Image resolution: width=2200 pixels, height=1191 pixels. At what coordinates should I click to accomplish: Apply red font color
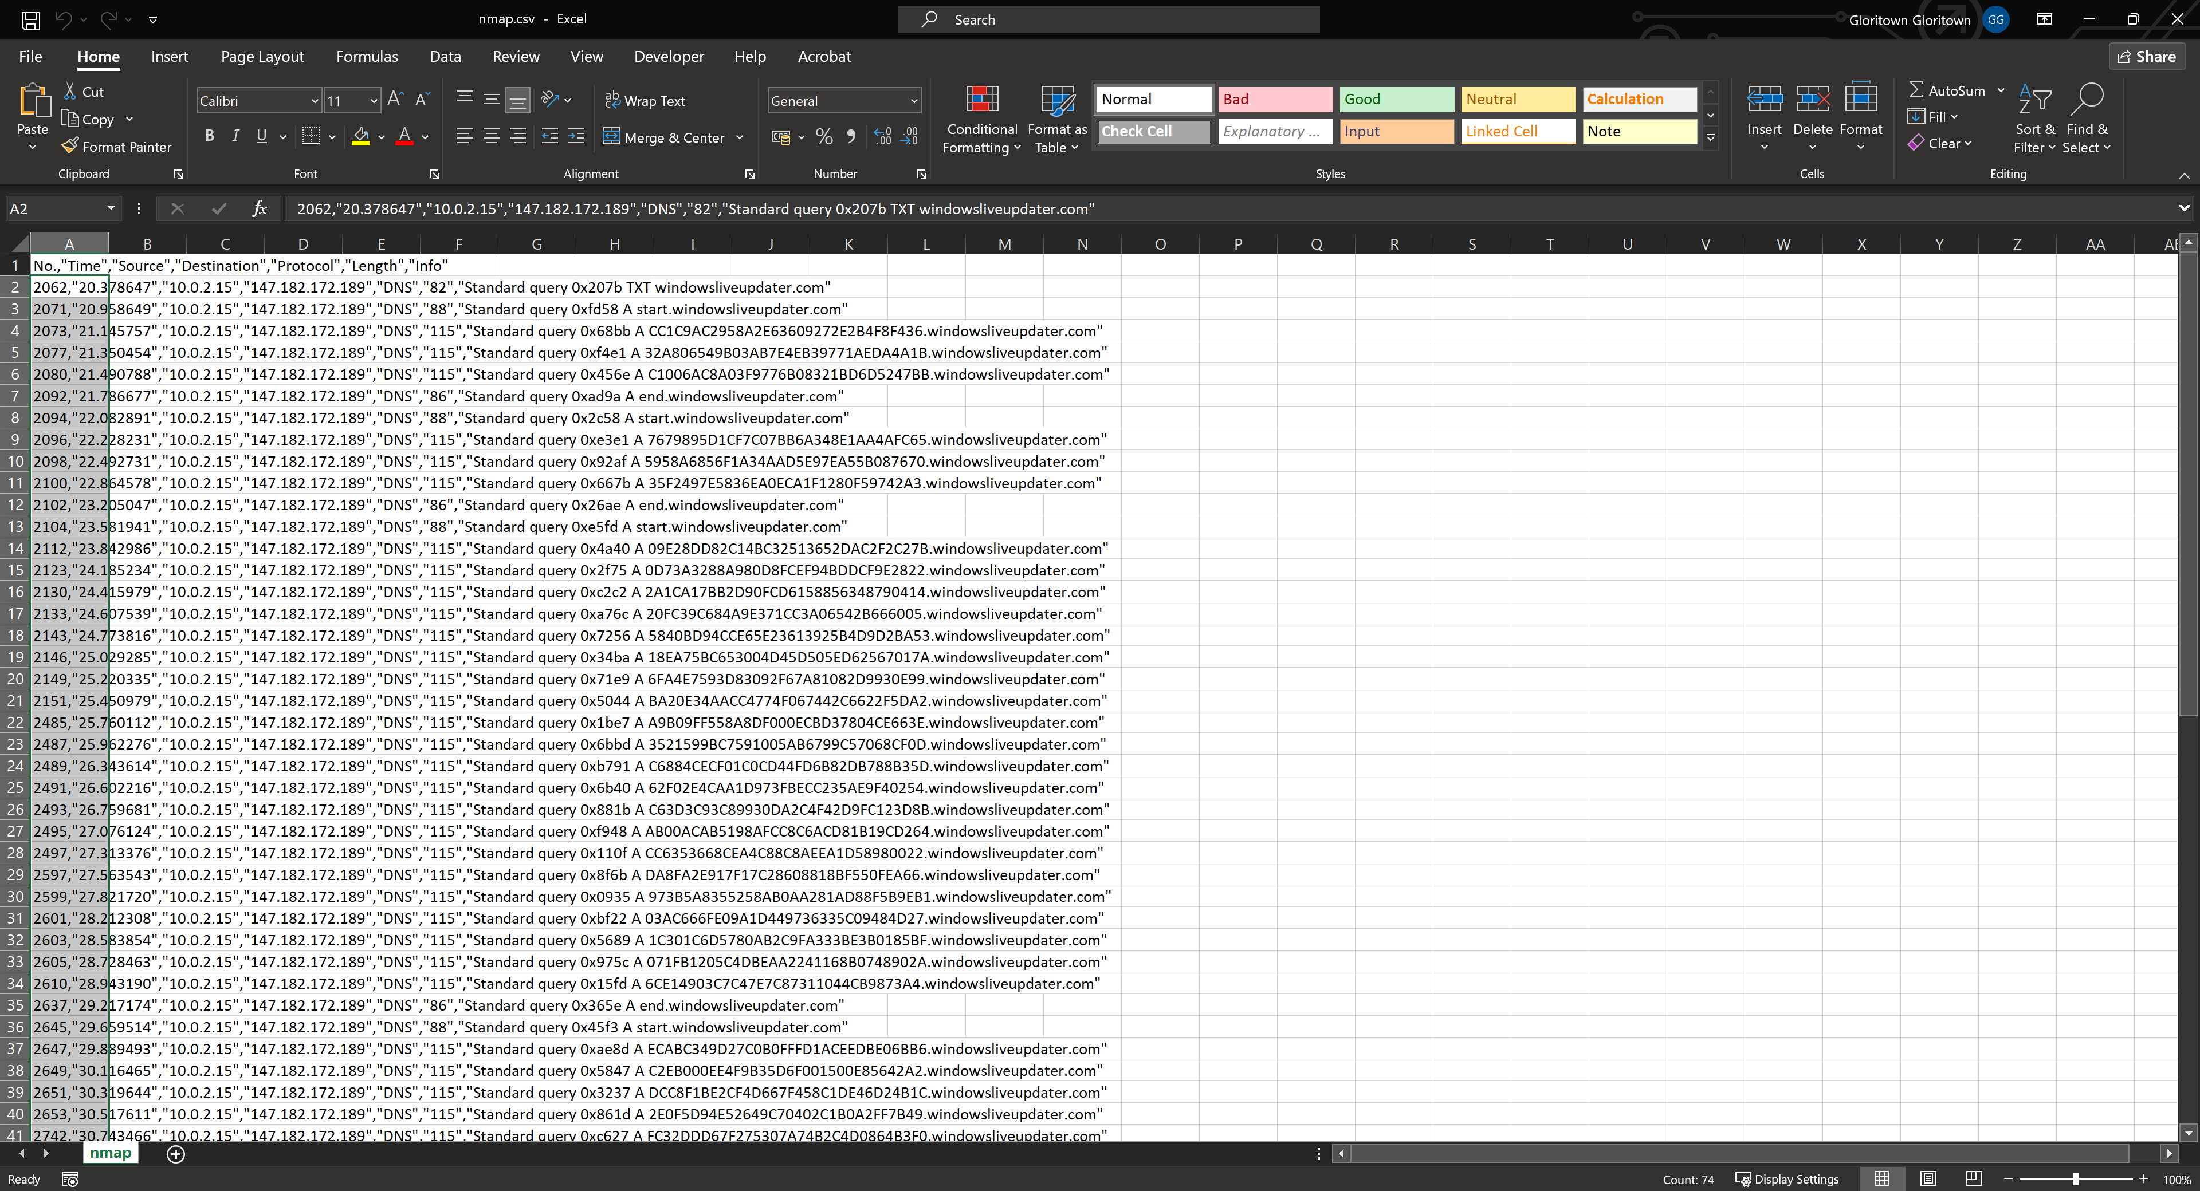(405, 137)
